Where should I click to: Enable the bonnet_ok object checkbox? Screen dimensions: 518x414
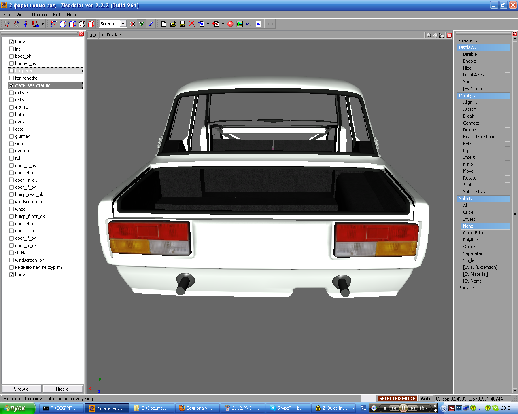pyautogui.click(x=11, y=63)
